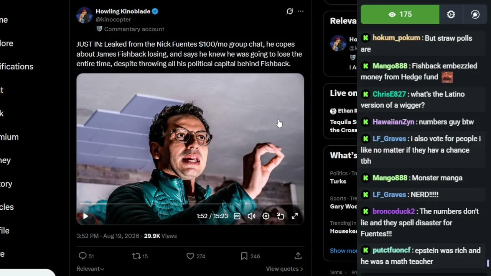Expand trends with Show more
Viewport: 491px width, 276px height.
[344, 250]
